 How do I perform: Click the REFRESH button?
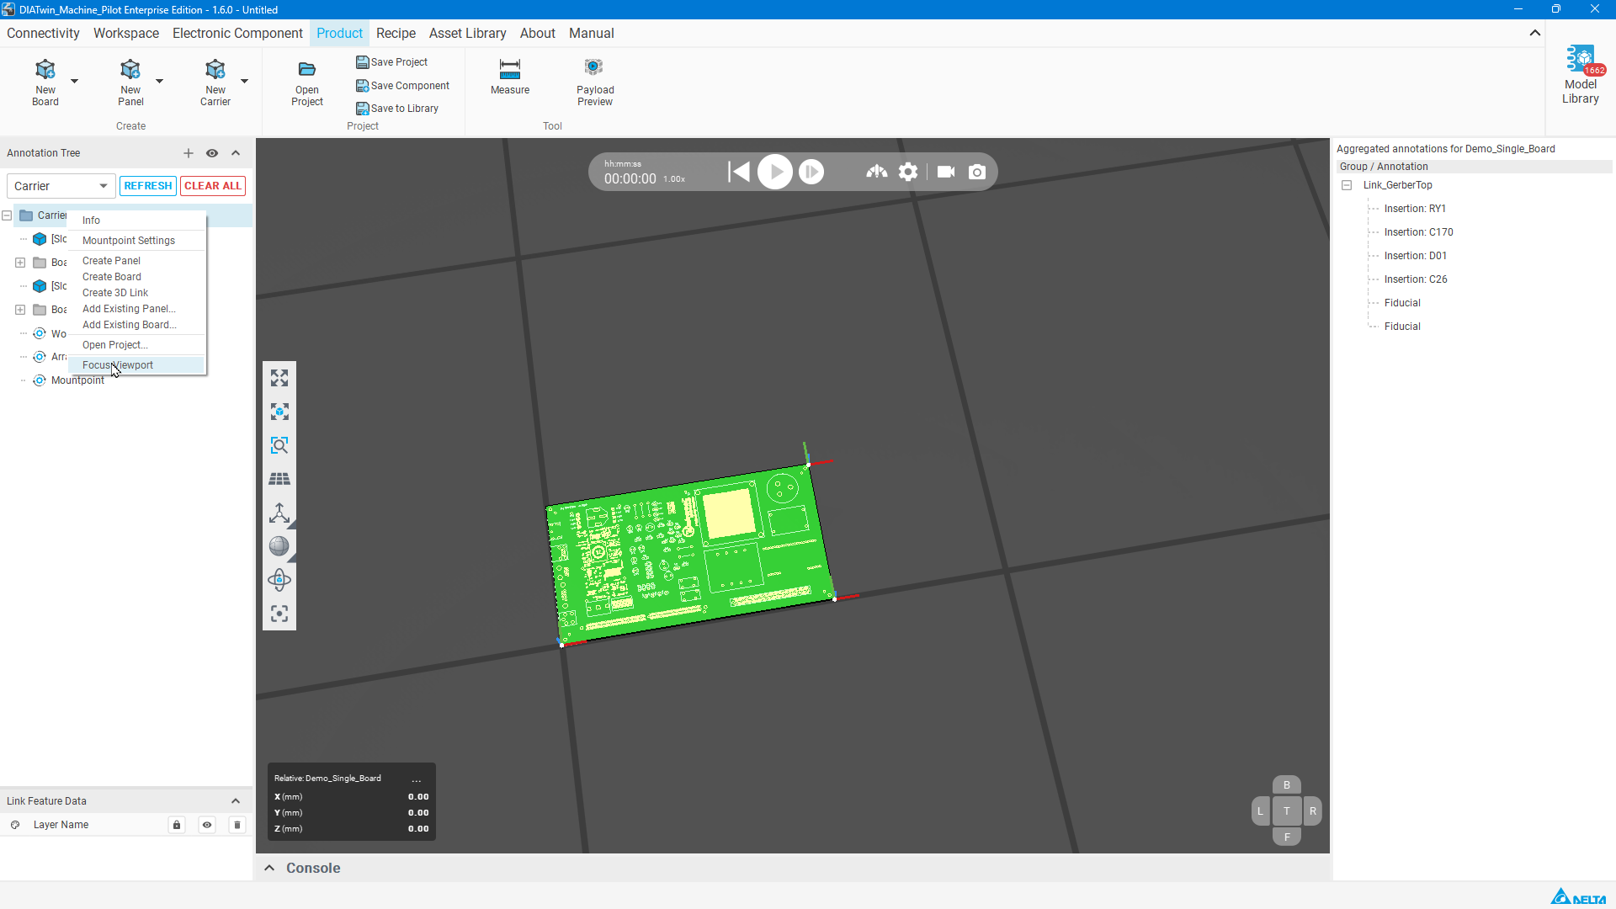tap(148, 186)
